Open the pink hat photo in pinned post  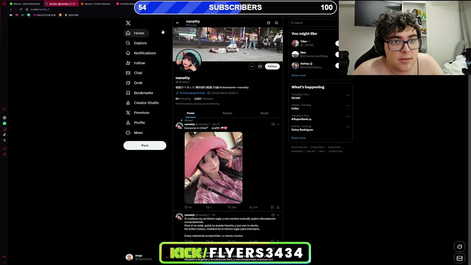[x=213, y=167]
